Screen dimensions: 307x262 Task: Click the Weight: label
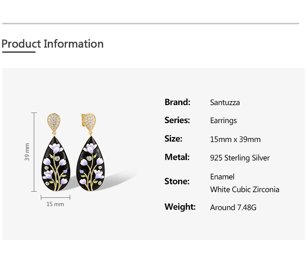(180, 207)
